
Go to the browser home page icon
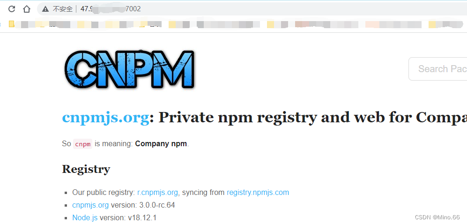point(27,9)
